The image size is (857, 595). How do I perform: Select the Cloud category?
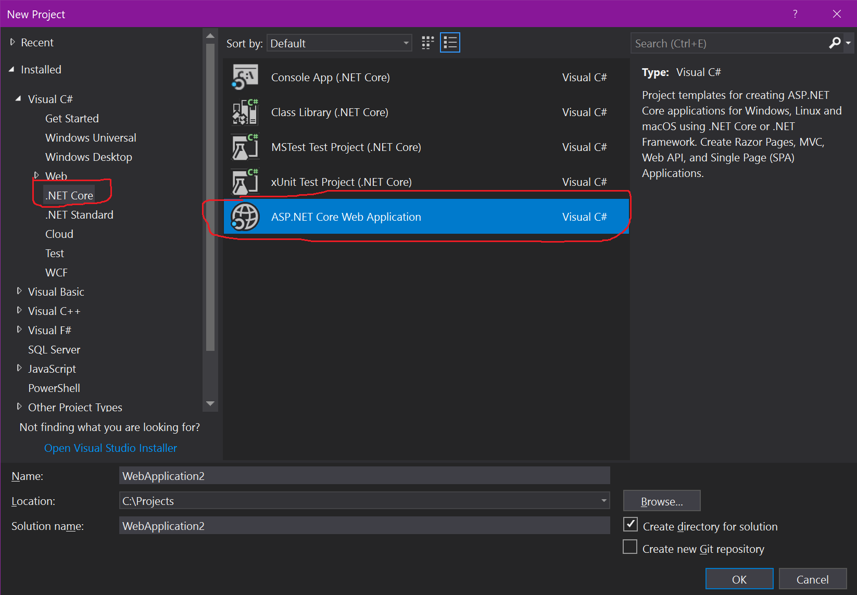coord(59,234)
